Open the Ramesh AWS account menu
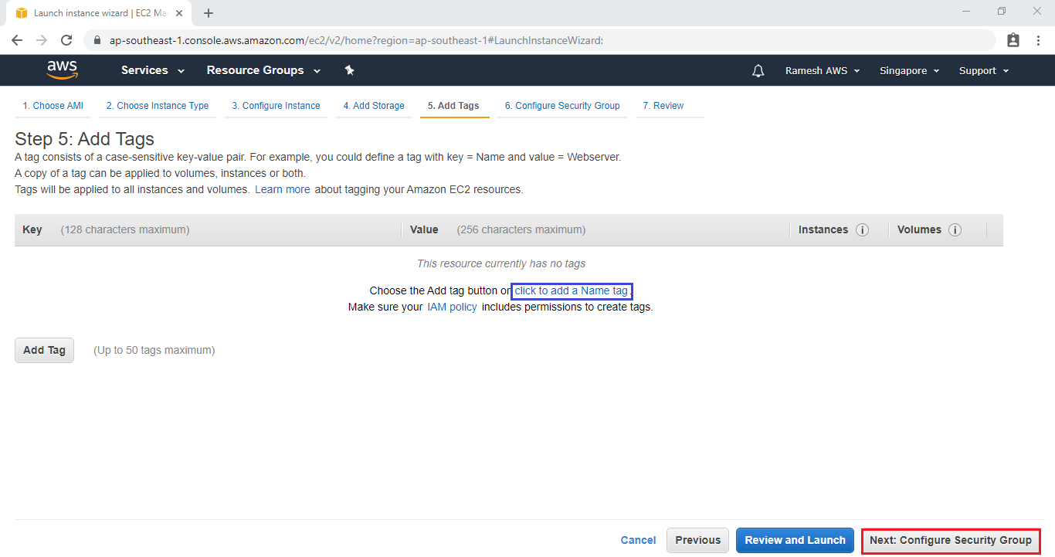 (823, 71)
